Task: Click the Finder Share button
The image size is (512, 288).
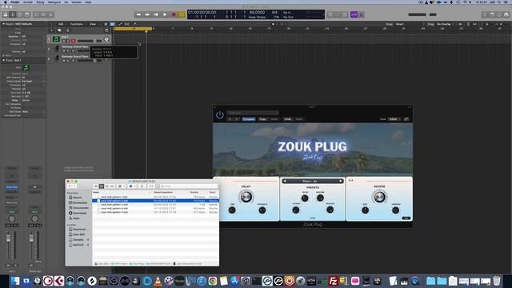Action: coord(142,186)
